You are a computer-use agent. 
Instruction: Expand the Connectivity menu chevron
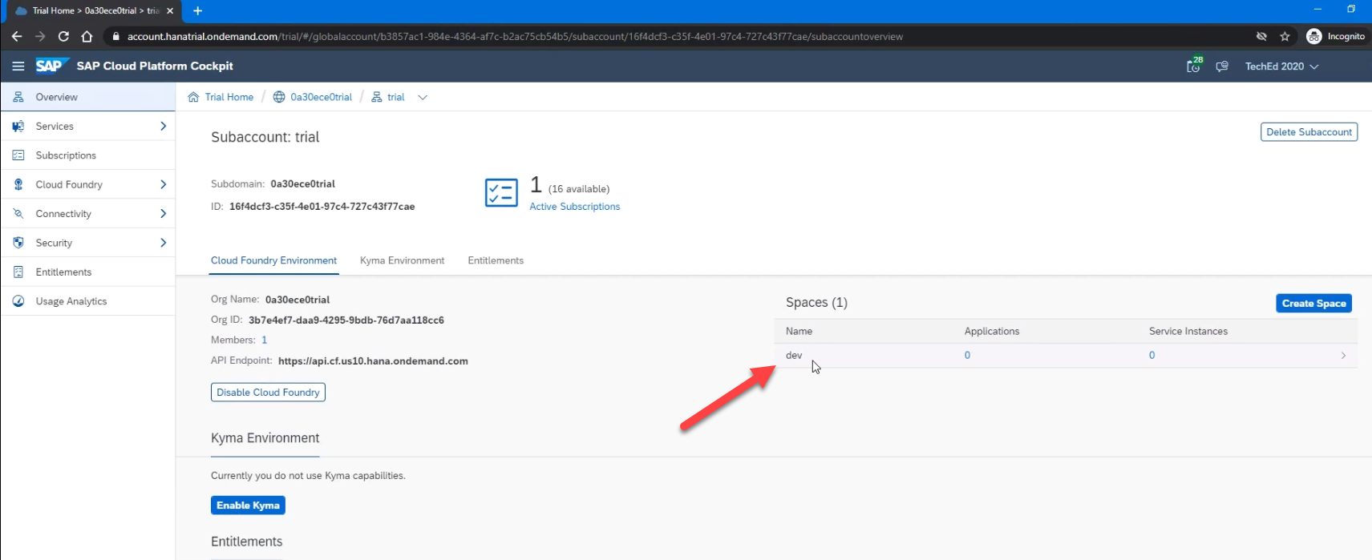tap(163, 214)
